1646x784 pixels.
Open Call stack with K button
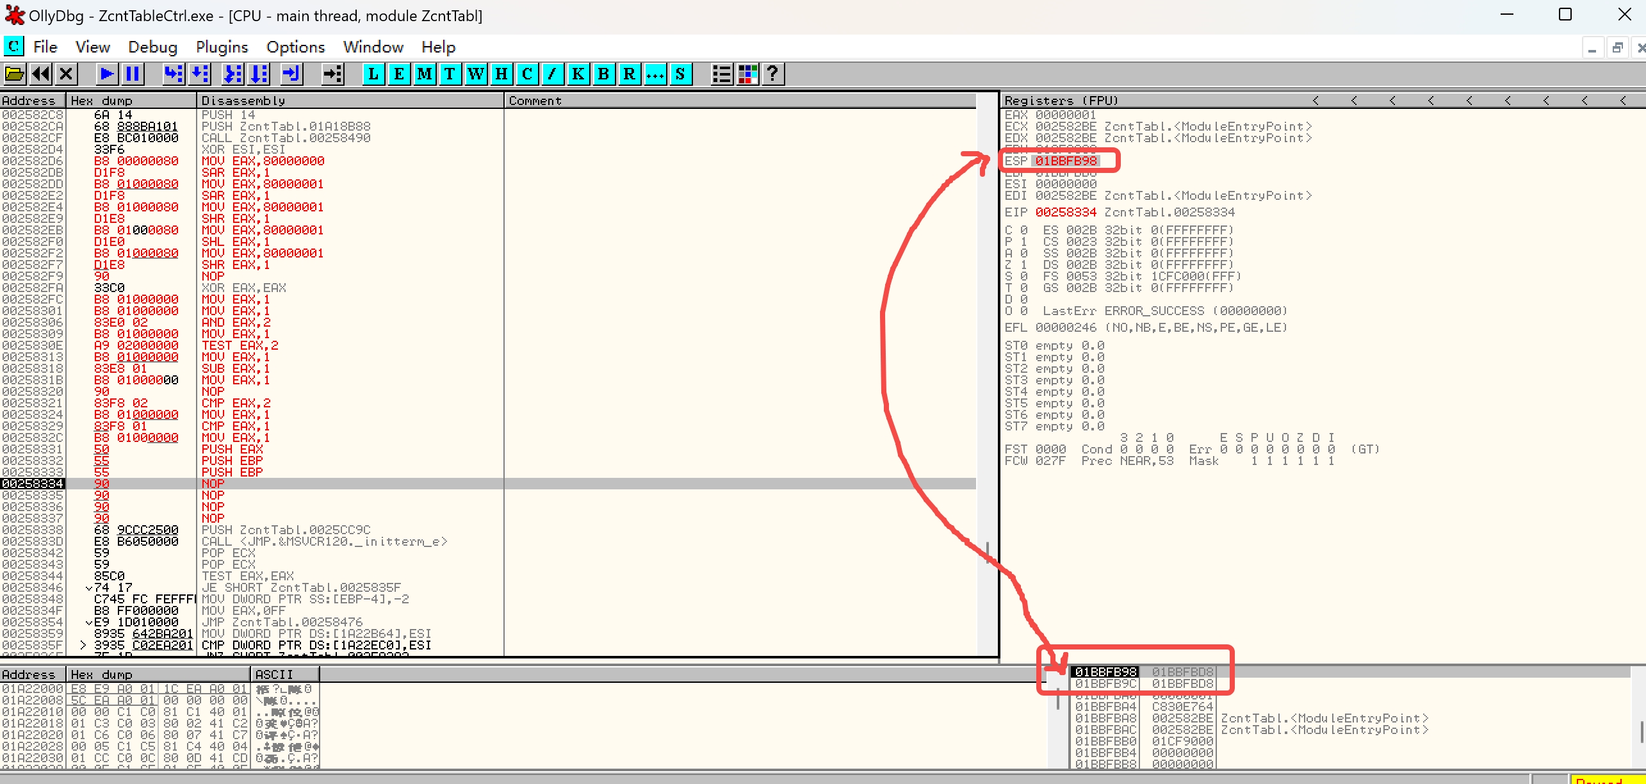coord(578,74)
